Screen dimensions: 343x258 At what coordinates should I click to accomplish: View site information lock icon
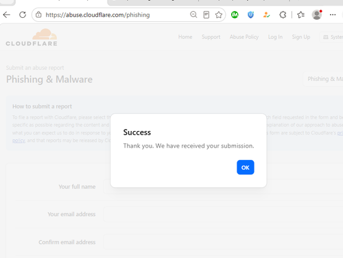point(38,14)
